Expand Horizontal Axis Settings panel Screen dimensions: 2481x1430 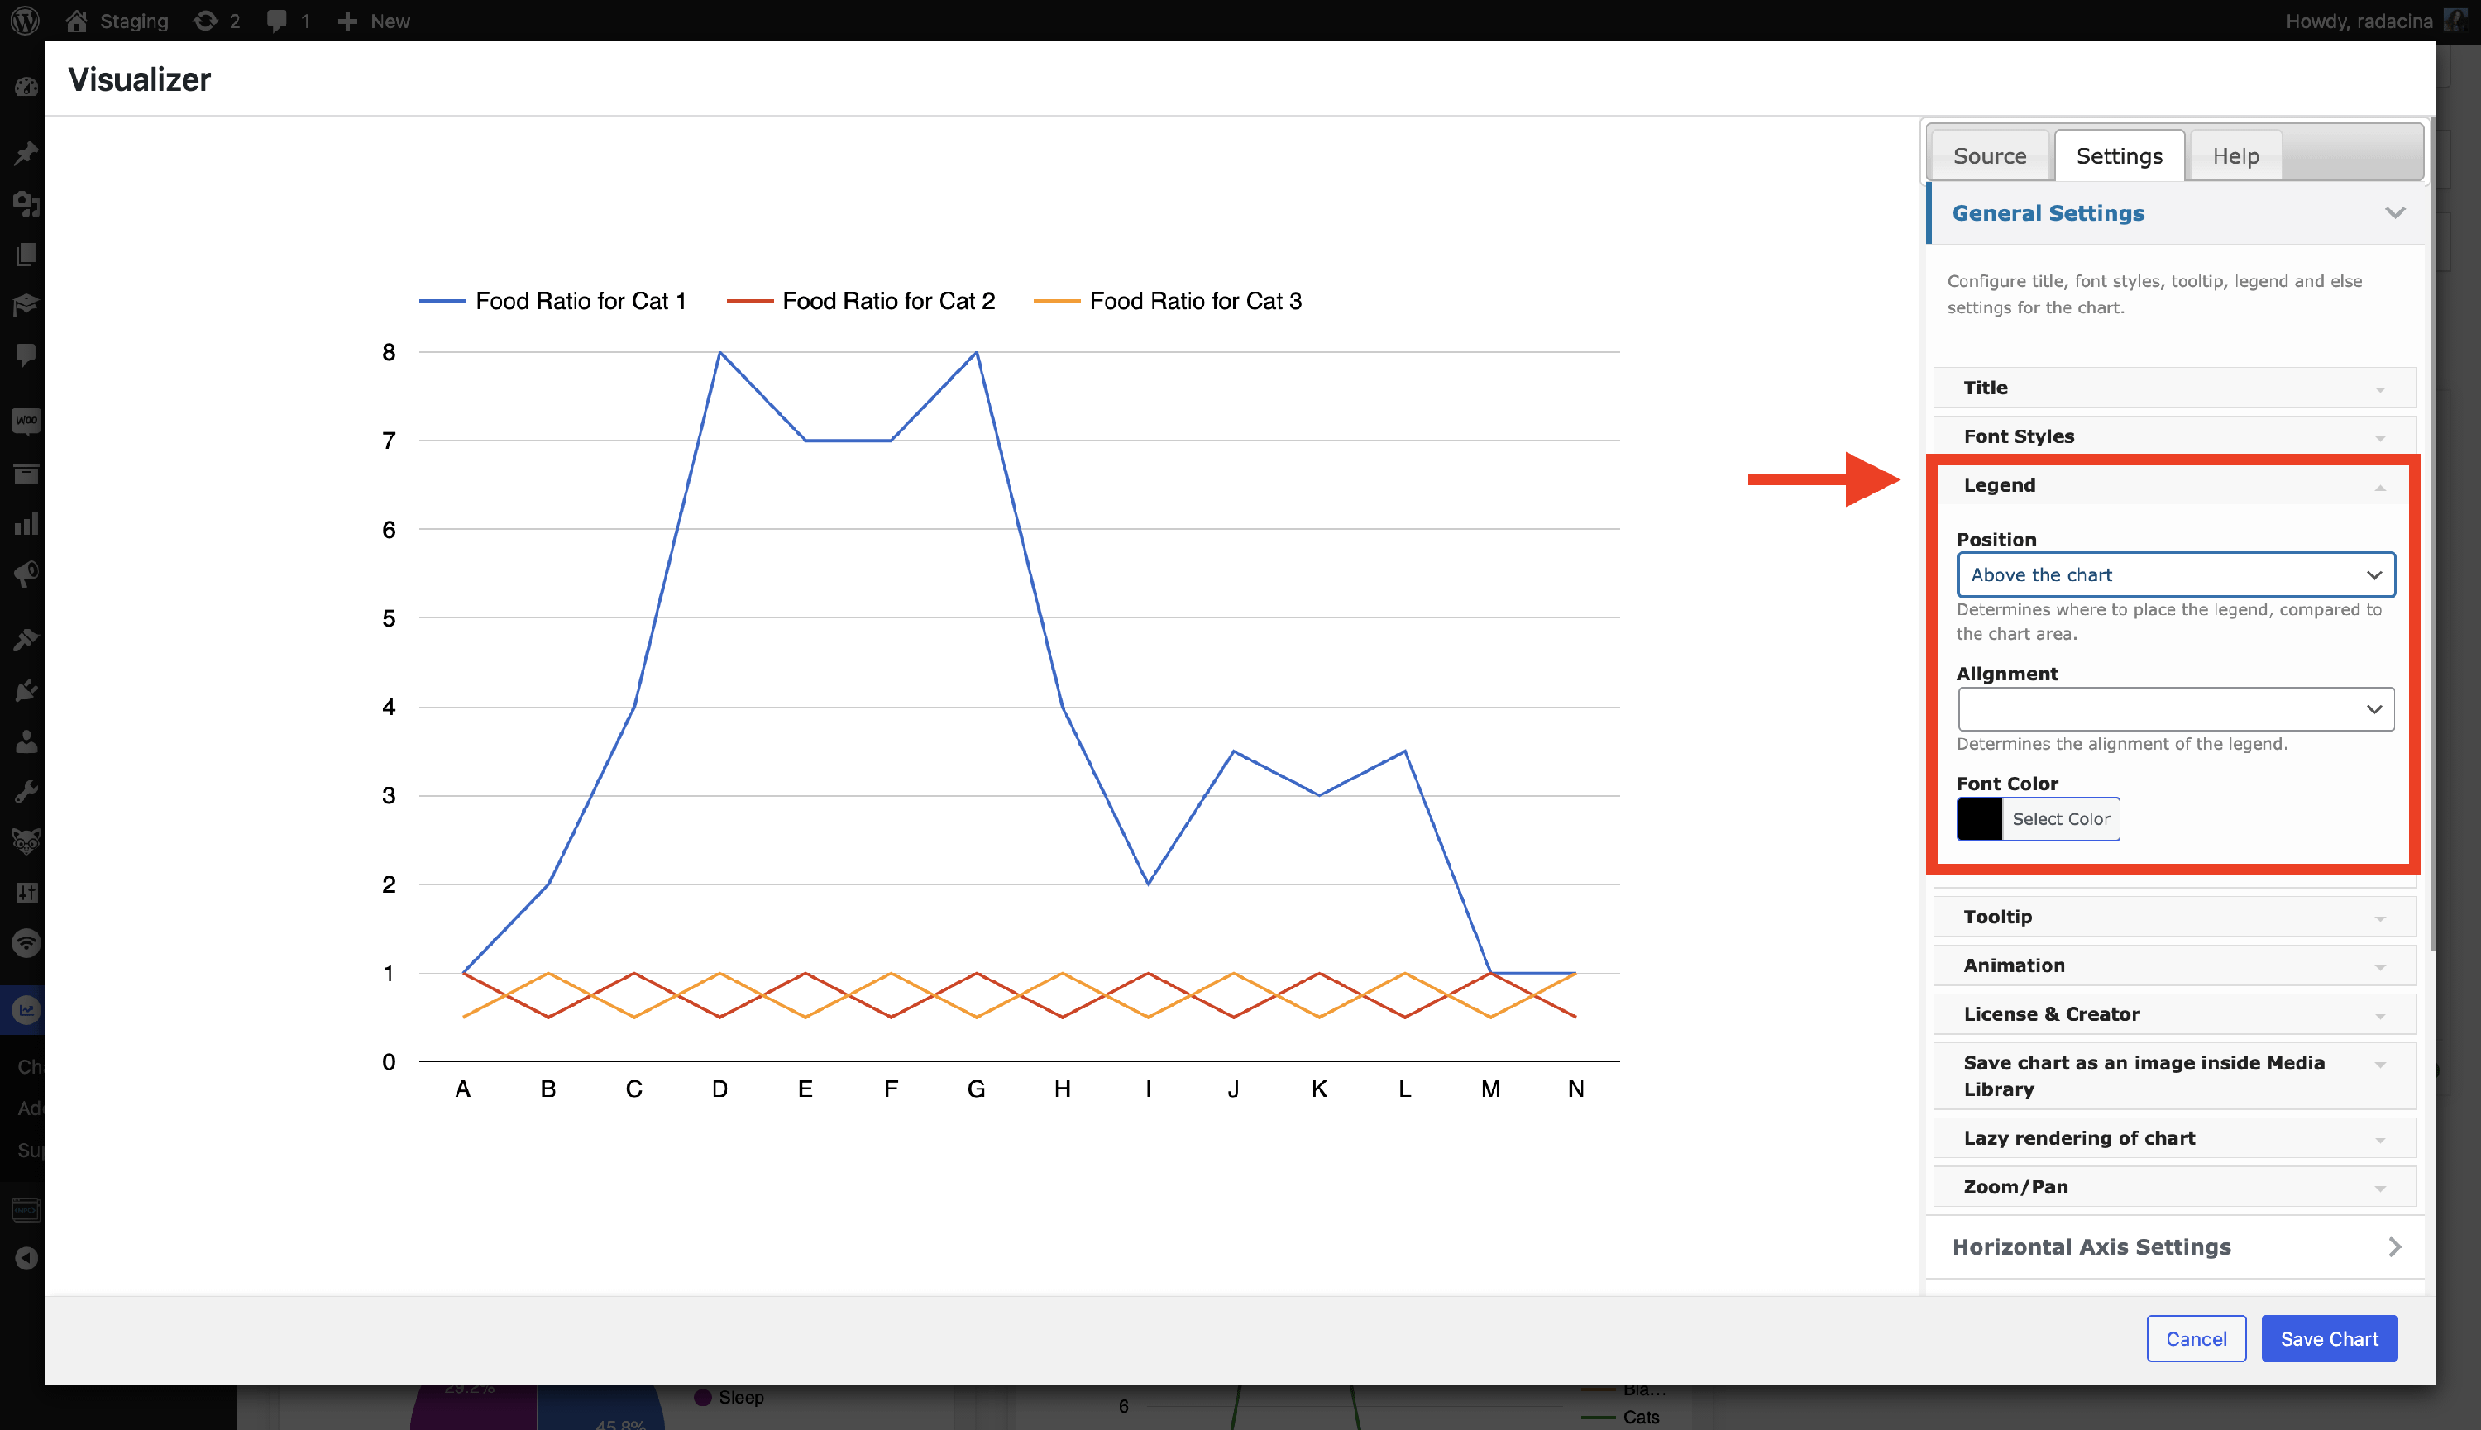pyautogui.click(x=2173, y=1246)
